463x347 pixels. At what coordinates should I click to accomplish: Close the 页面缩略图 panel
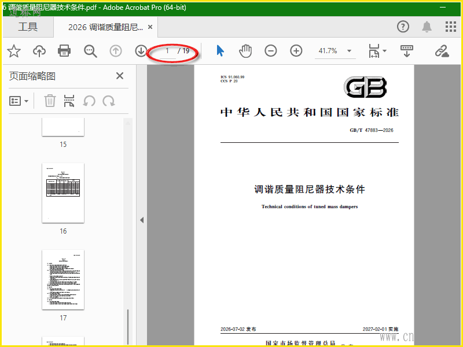(120, 76)
